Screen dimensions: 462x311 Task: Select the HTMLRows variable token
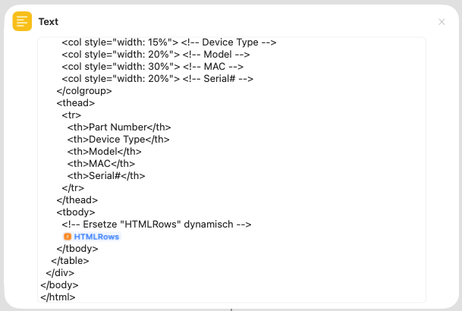point(96,237)
